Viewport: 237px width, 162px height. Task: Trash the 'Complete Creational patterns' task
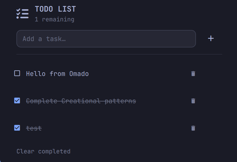point(193,101)
